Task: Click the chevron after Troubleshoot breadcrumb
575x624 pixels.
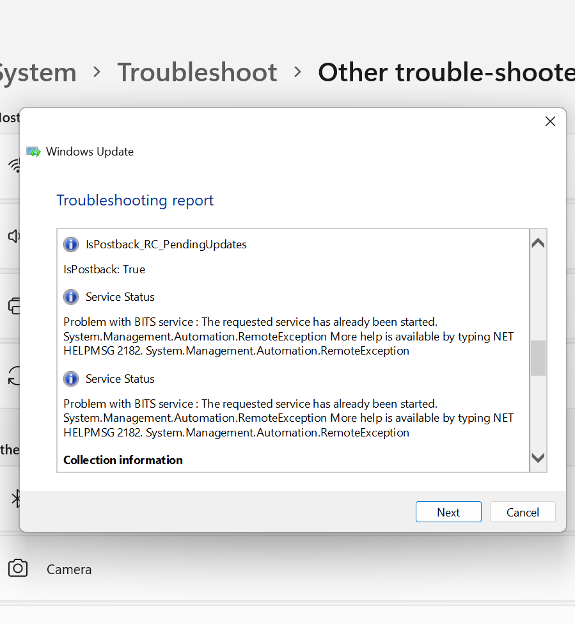Action: pos(297,72)
